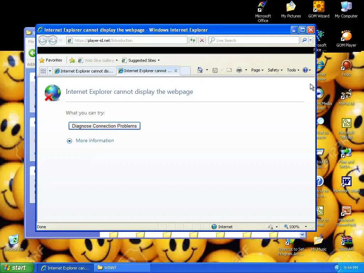The width and height of the screenshot is (364, 273).
Task: Expand the Web Slice Gallery dropdown arrow
Action: tap(117, 60)
